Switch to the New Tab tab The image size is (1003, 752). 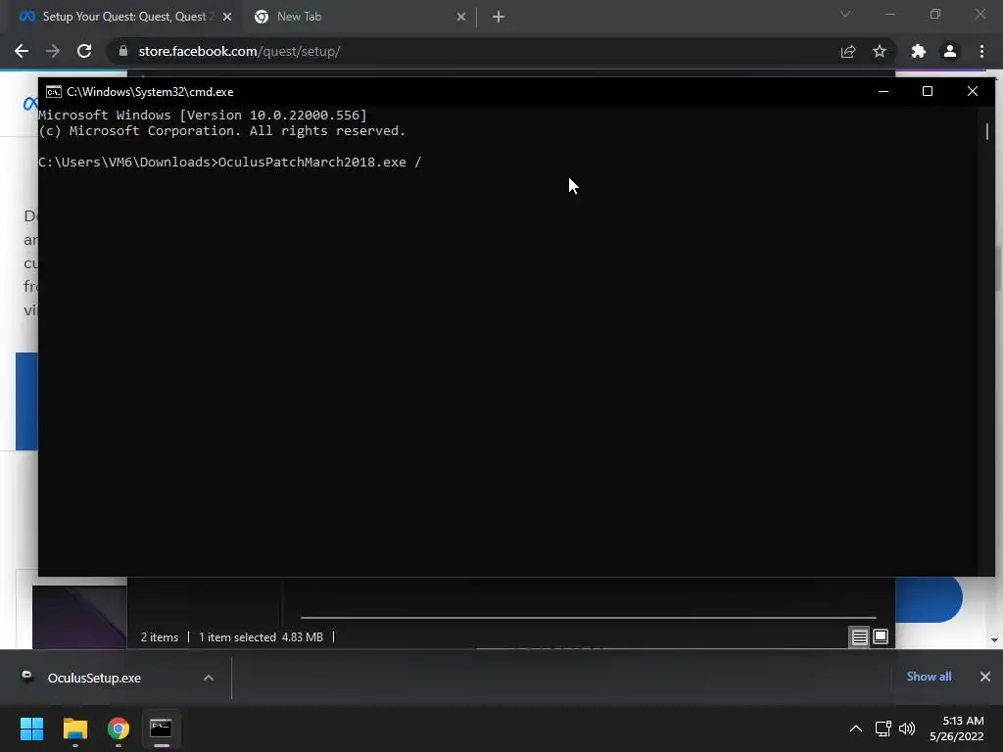(x=358, y=17)
